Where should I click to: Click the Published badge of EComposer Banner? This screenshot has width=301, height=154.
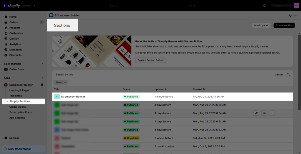pos(131,97)
